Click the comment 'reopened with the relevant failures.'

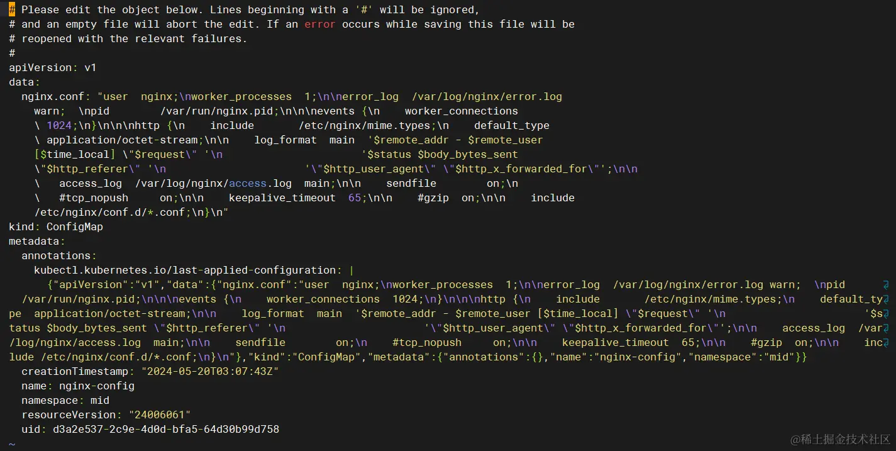[x=135, y=38]
